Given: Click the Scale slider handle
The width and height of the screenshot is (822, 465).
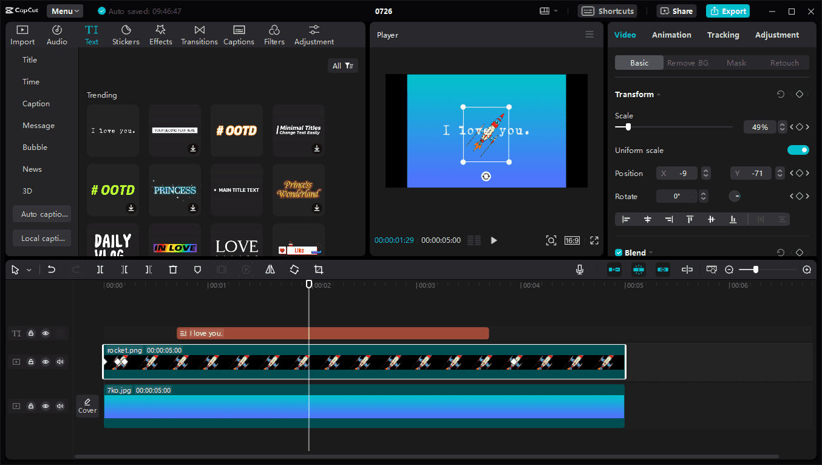Looking at the screenshot, I should (x=628, y=127).
